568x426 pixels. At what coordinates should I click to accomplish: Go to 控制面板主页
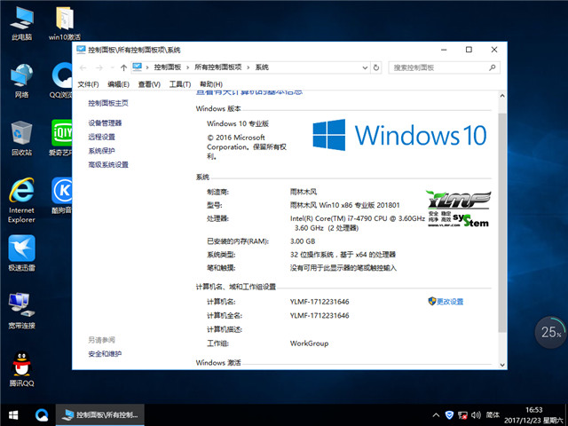pyautogui.click(x=108, y=103)
